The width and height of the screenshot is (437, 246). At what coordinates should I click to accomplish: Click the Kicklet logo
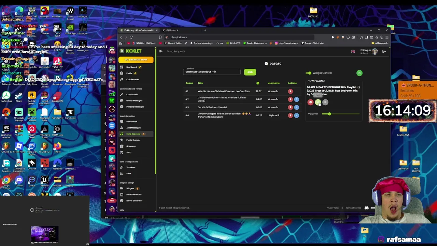pos(131,51)
